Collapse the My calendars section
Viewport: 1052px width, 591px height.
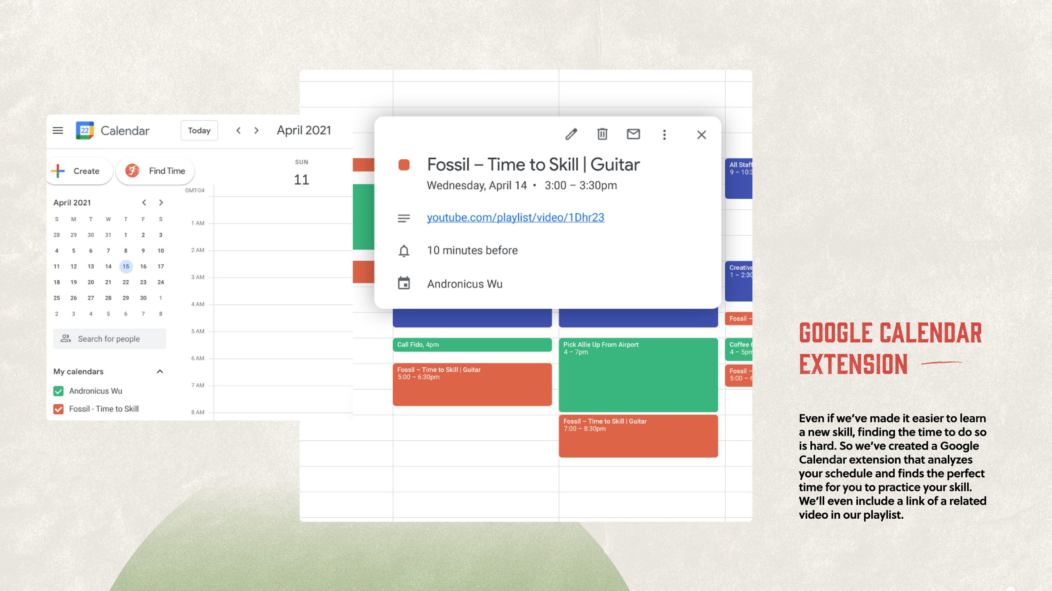[x=160, y=371]
